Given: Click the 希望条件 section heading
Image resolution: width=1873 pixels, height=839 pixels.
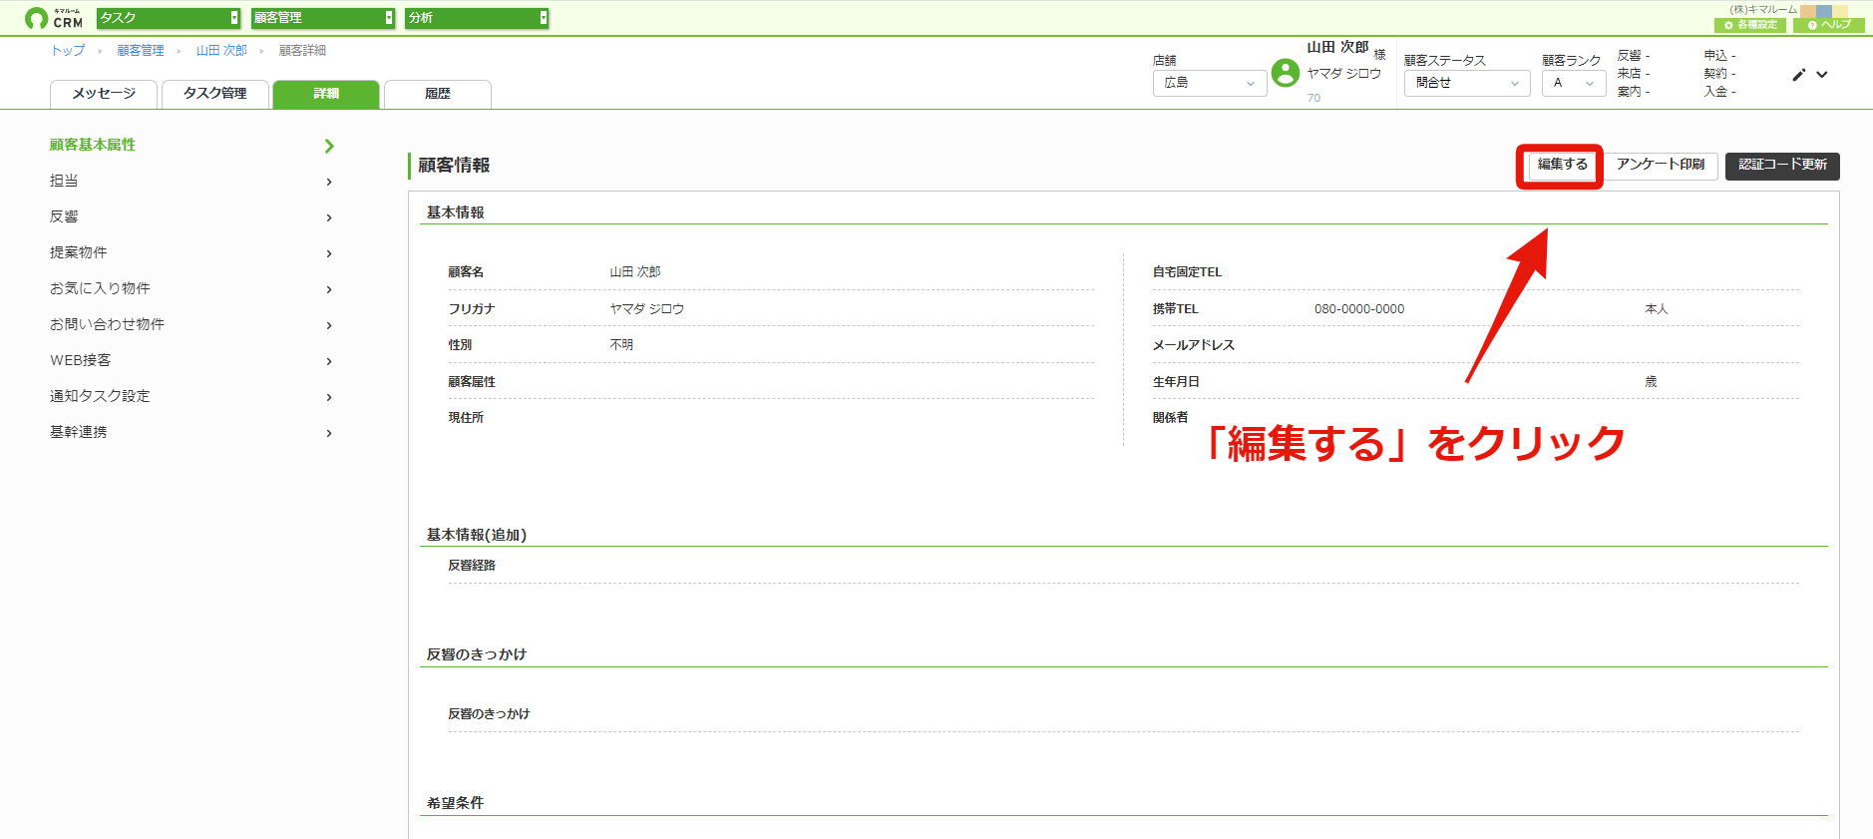Looking at the screenshot, I should click(455, 803).
